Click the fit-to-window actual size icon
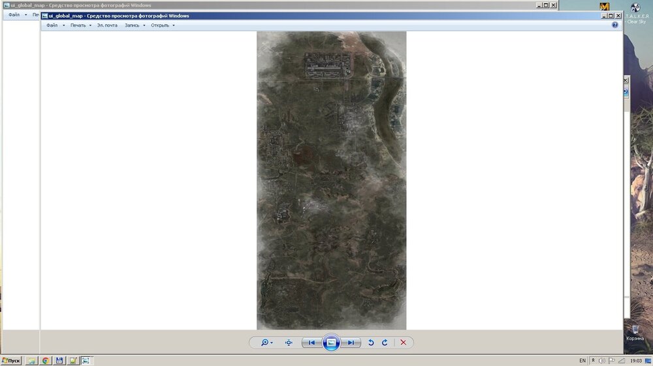The image size is (653, 366). click(289, 343)
